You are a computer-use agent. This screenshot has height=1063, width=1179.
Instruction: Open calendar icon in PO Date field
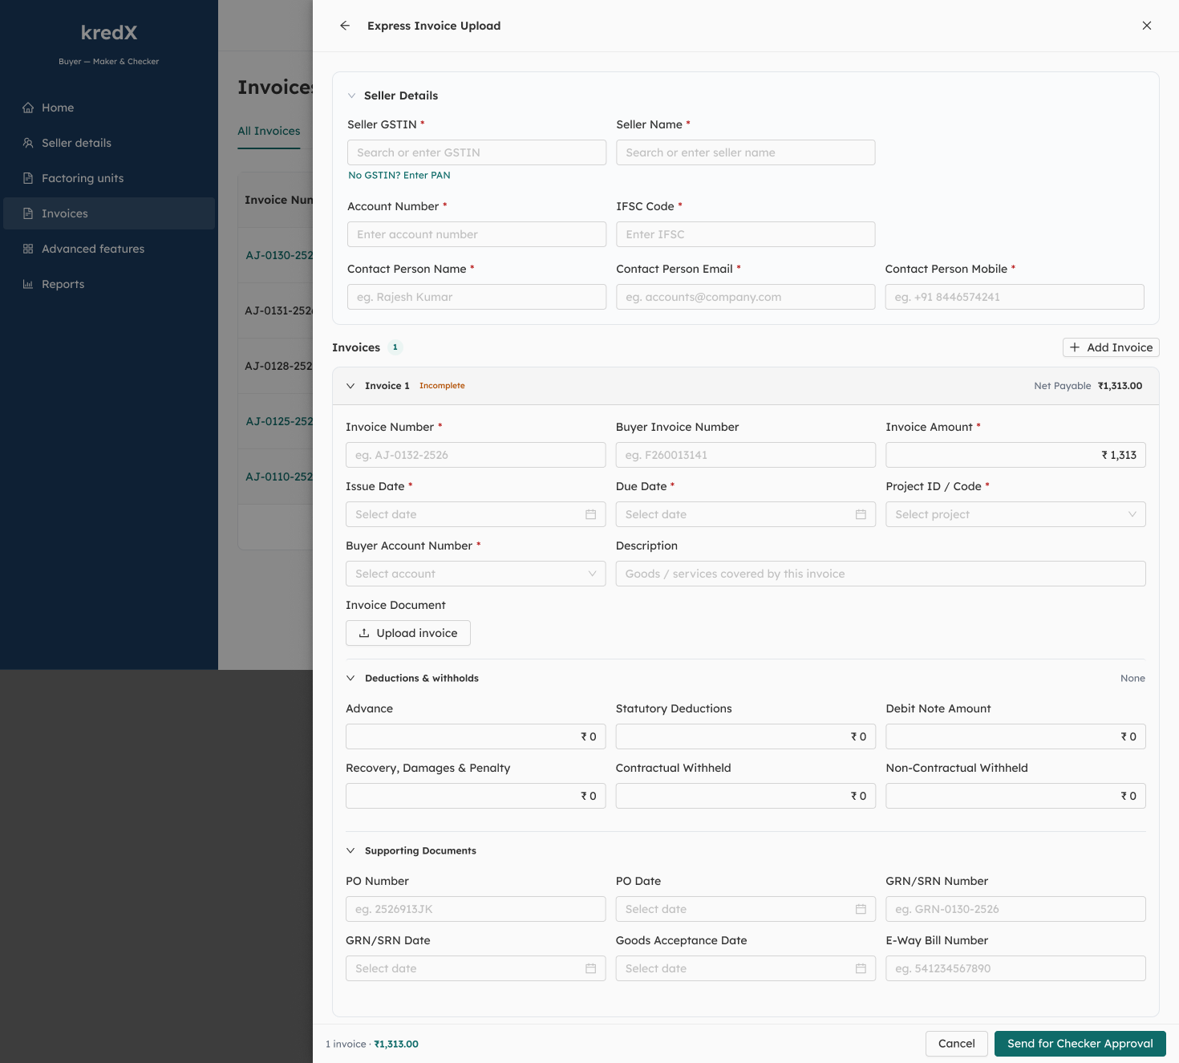tap(861, 909)
